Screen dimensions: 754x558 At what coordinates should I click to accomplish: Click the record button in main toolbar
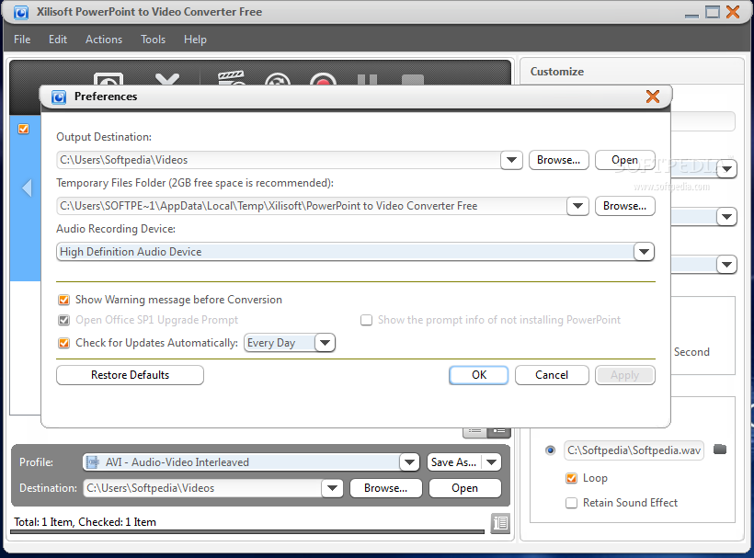tap(323, 79)
